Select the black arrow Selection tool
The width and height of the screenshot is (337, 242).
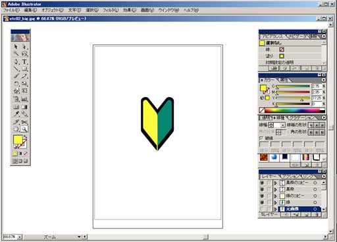click(16, 47)
